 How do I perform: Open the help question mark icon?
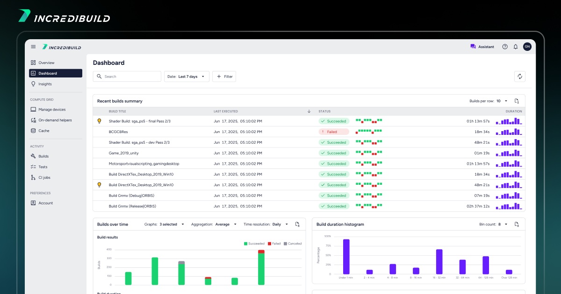505,47
